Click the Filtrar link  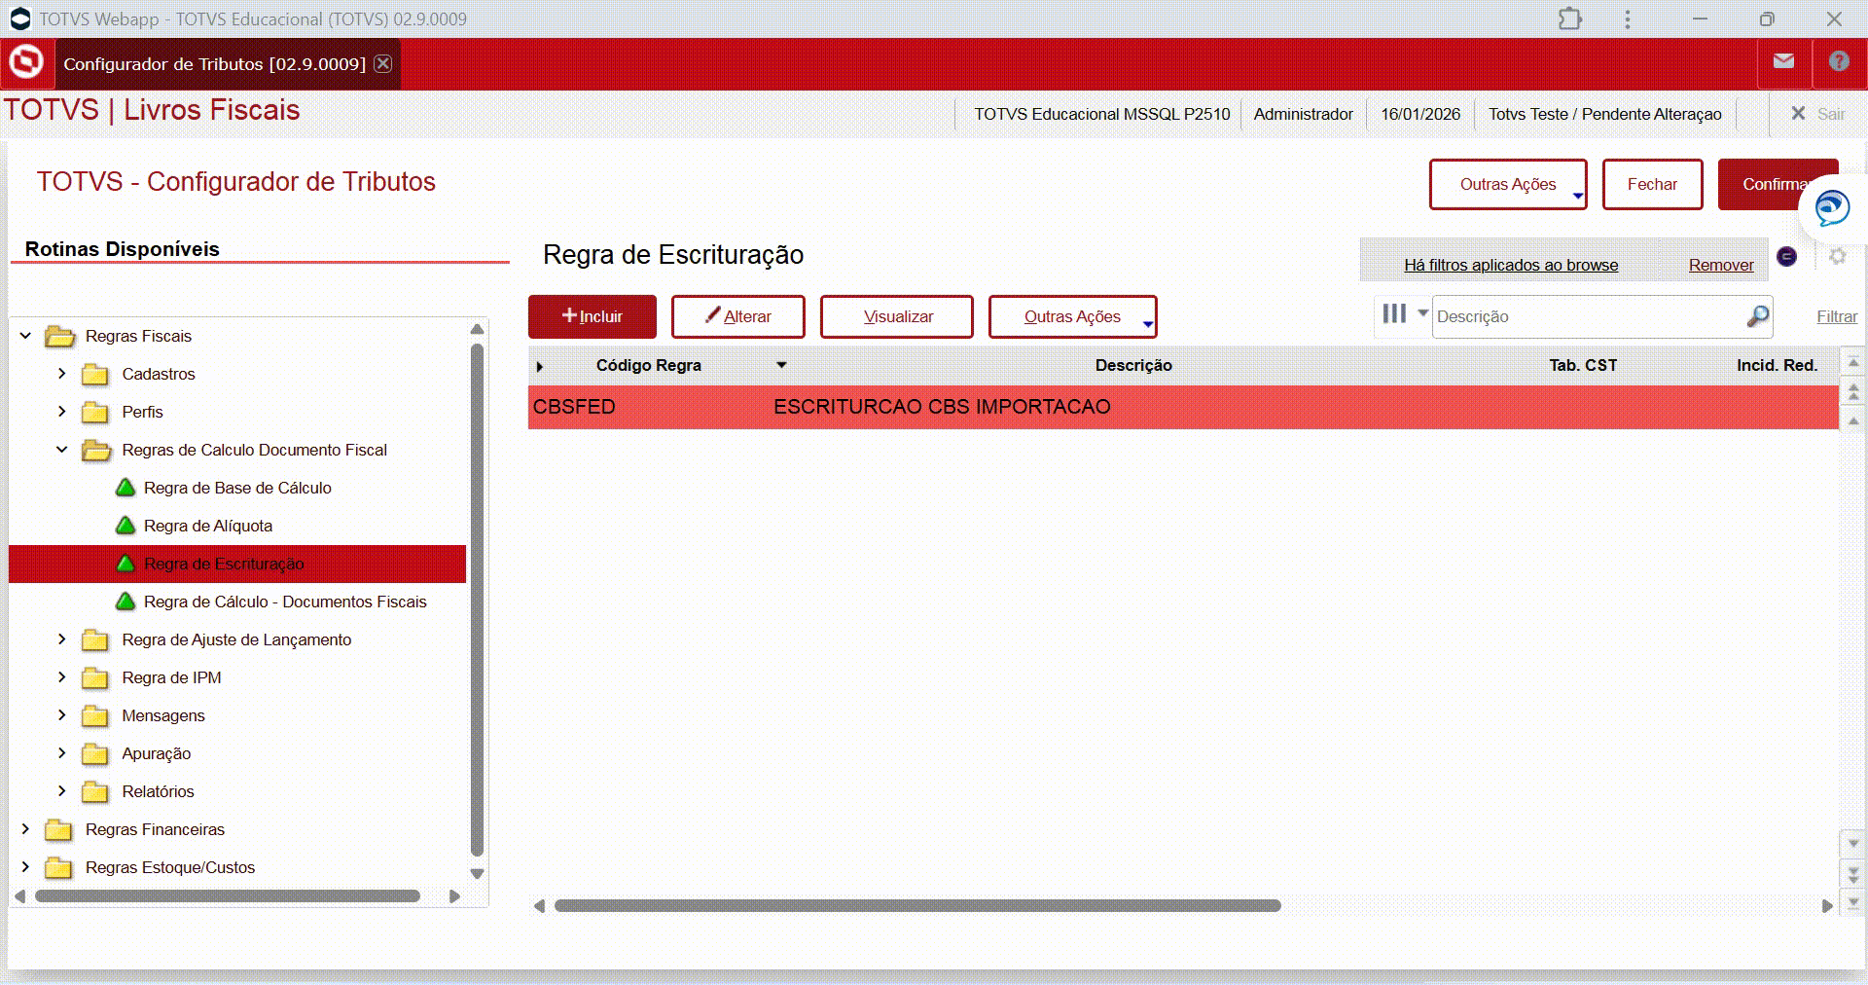click(x=1837, y=316)
